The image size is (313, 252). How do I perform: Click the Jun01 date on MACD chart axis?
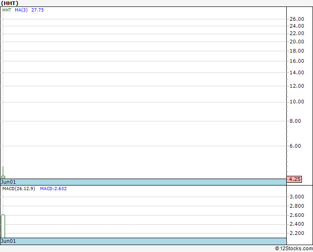[8, 241]
